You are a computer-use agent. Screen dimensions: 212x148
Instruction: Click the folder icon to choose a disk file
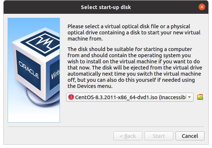pos(200,97)
